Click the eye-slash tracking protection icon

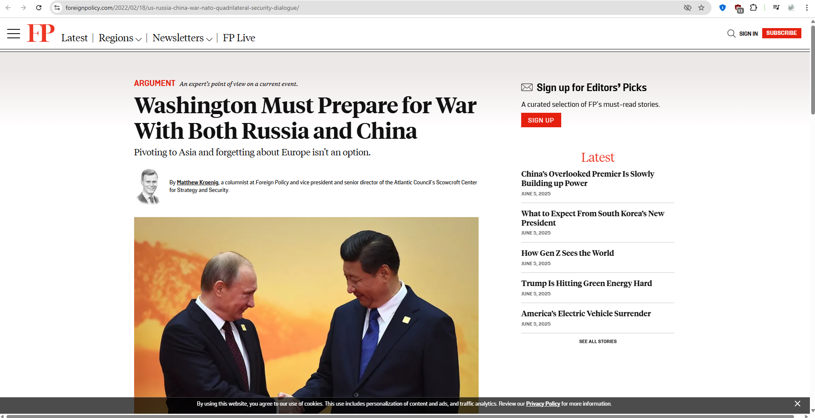click(x=687, y=8)
